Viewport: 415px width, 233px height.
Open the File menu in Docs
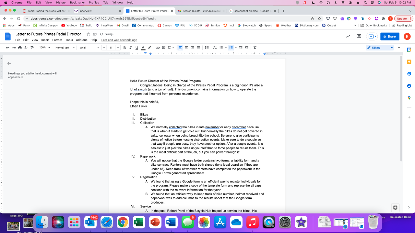[18, 40]
